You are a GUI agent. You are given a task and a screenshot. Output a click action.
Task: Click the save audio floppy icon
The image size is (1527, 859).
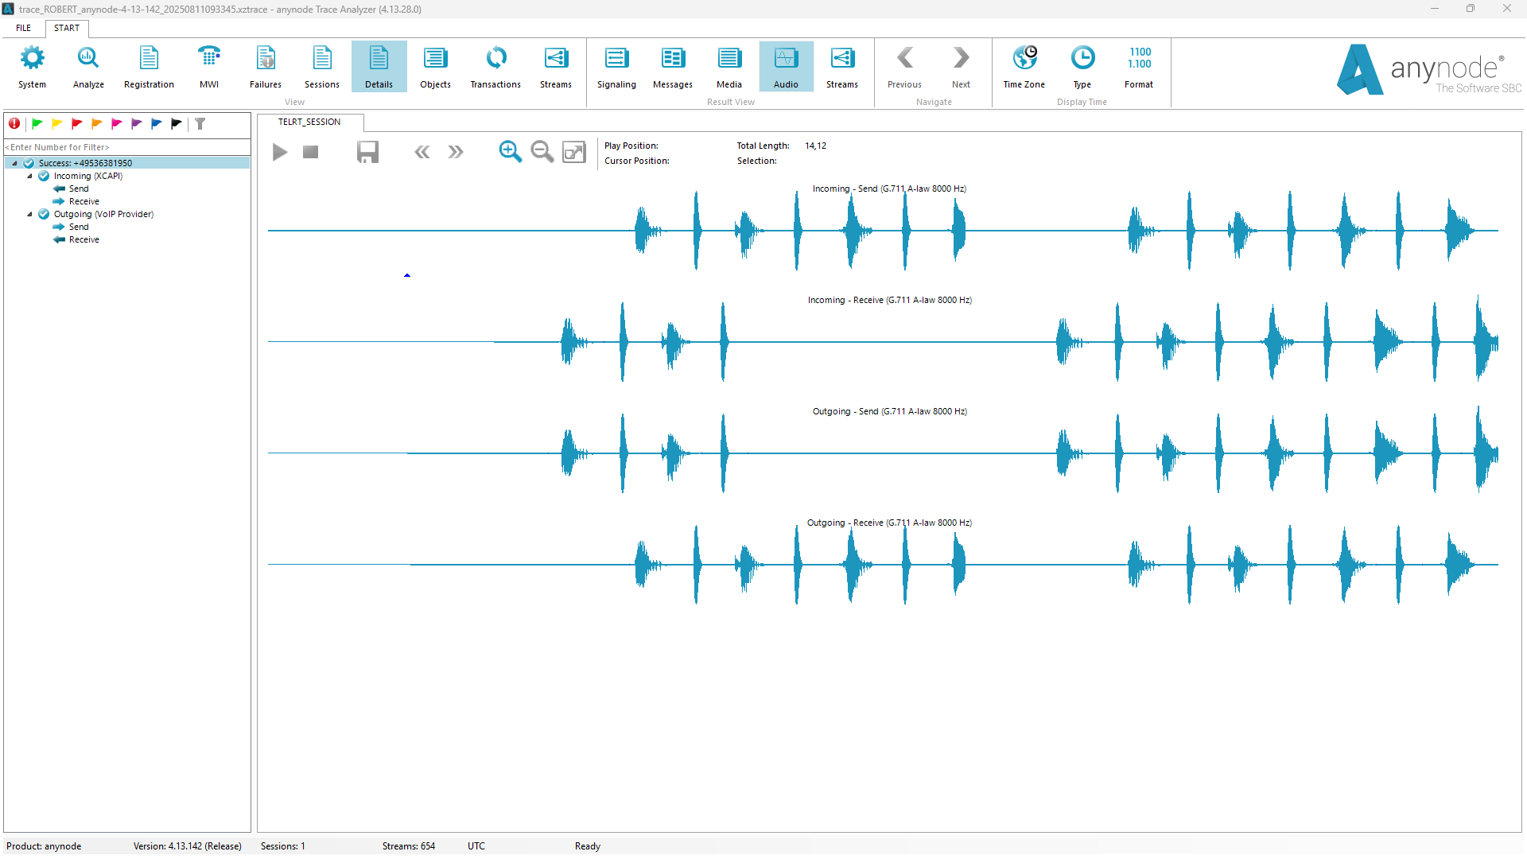coord(367,152)
